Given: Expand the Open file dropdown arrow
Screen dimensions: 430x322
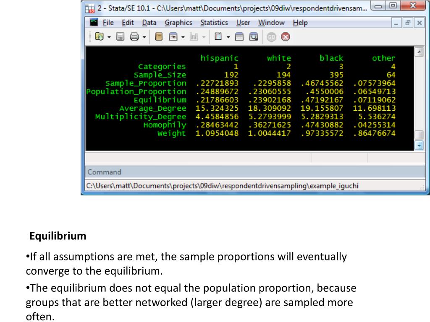Looking at the screenshot, I should coord(109,37).
